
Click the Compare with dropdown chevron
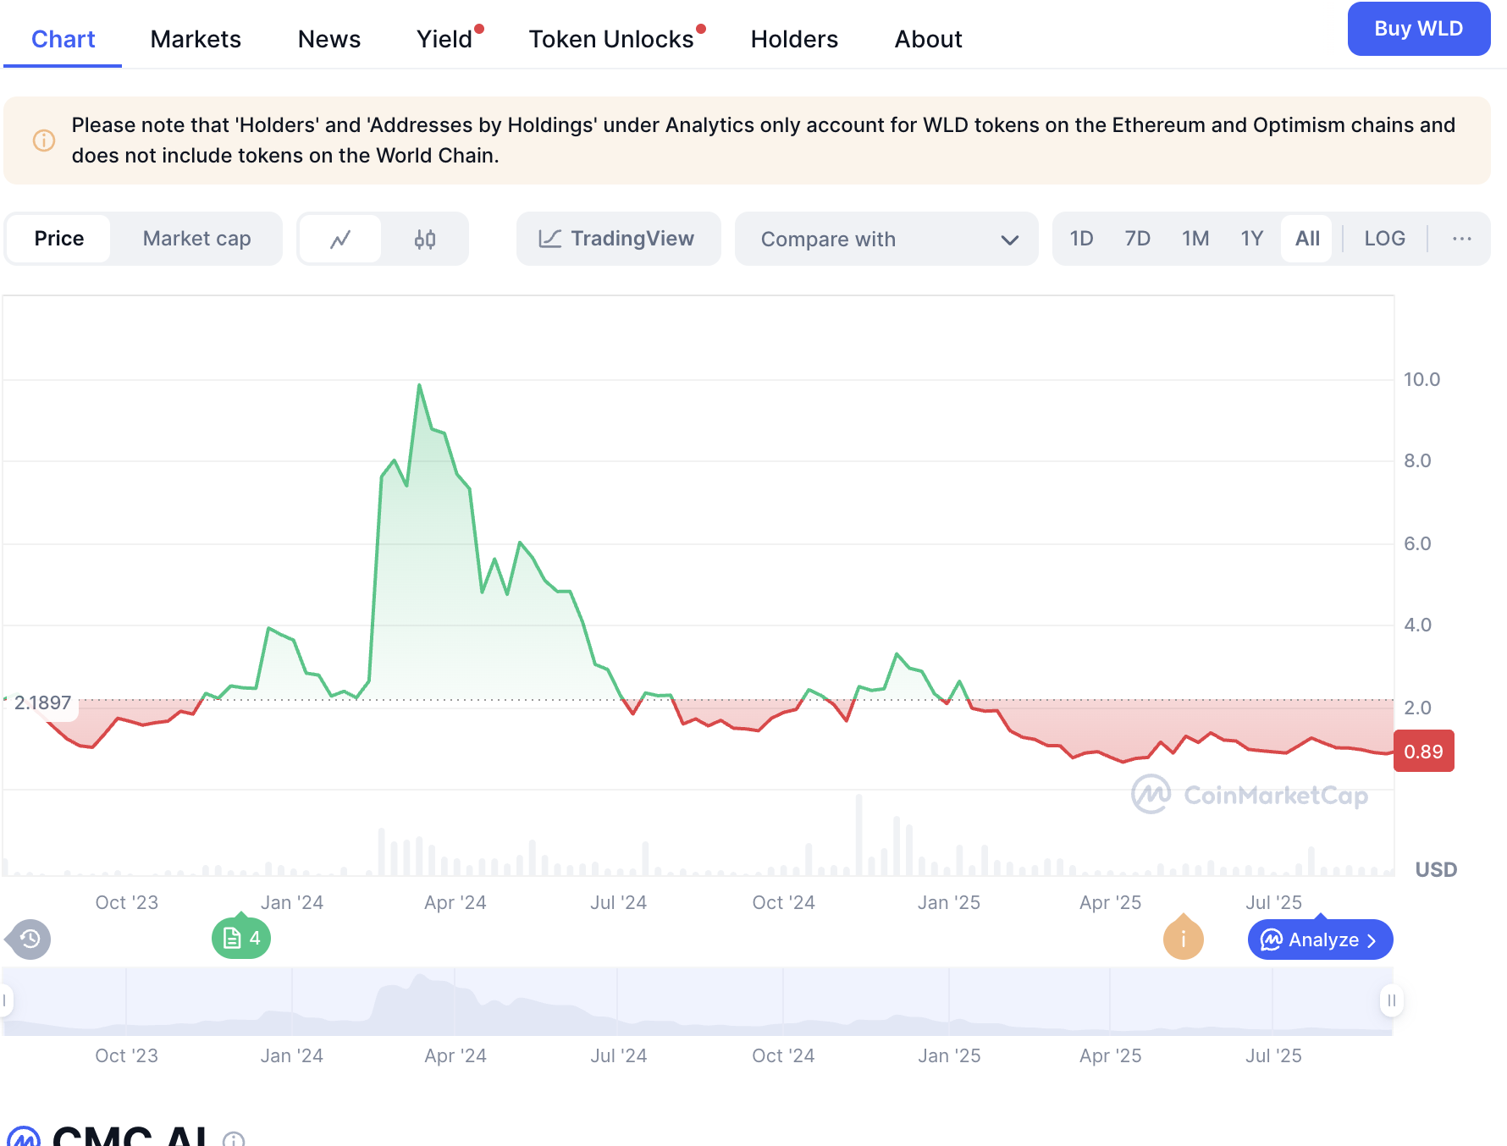click(1009, 240)
